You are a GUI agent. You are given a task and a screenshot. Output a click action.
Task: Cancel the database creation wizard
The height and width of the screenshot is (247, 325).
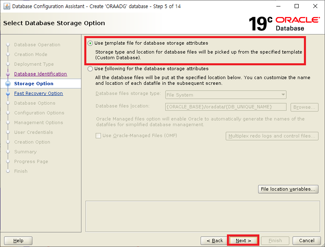point(306,241)
